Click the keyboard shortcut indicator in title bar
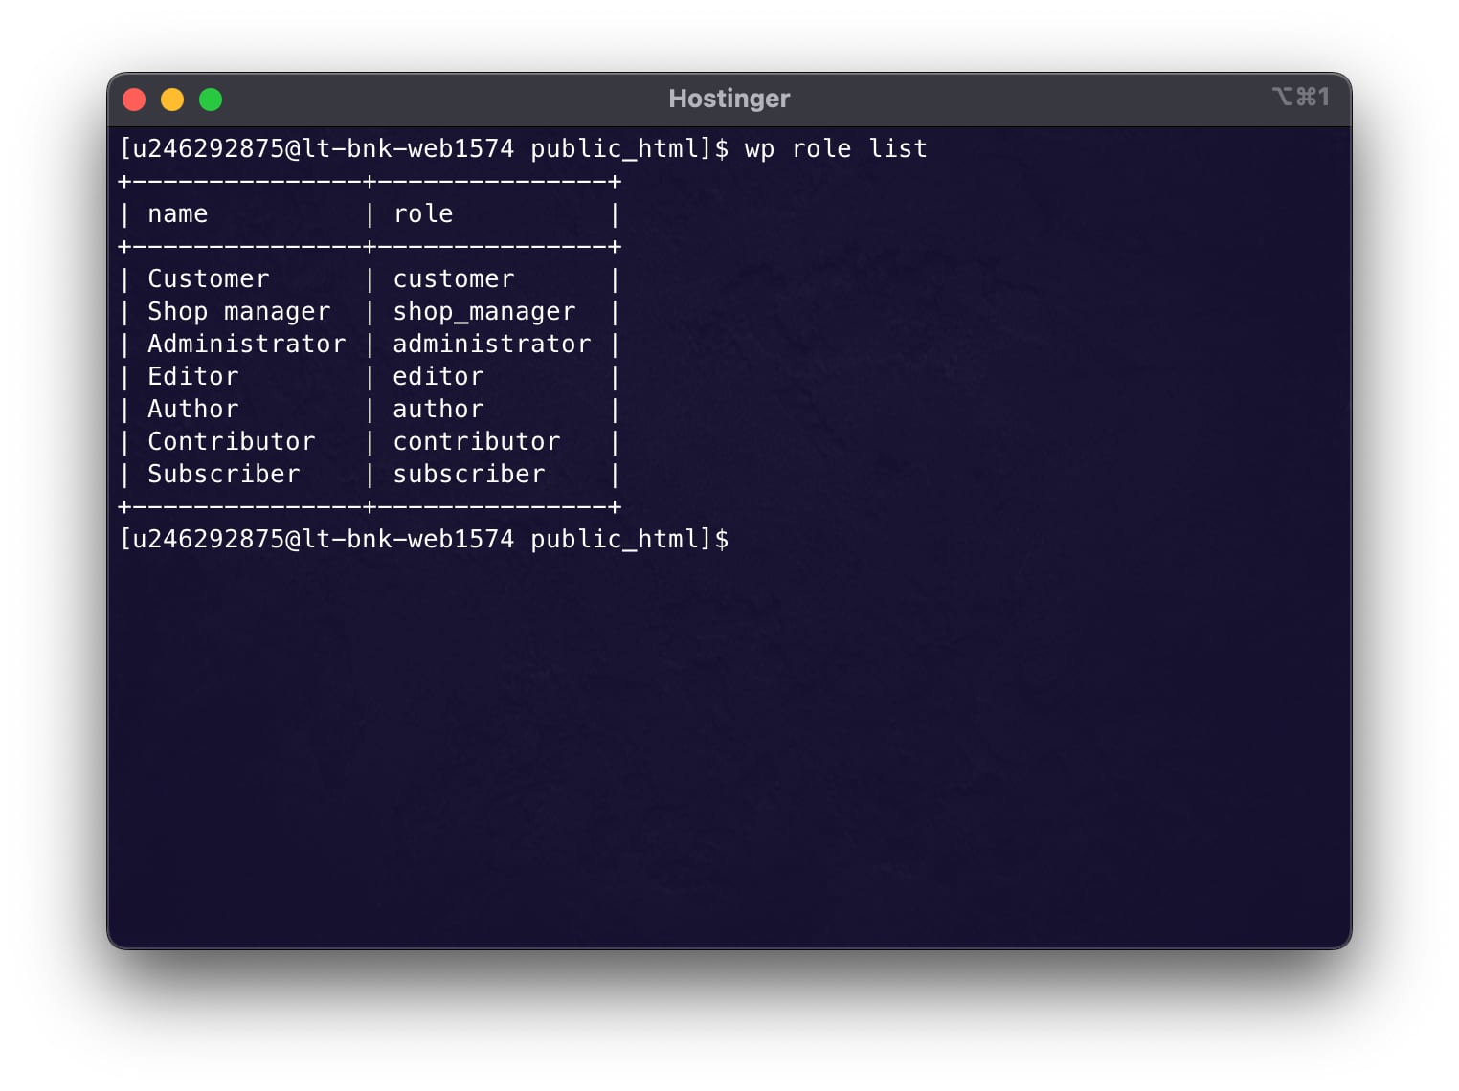 1300,97
